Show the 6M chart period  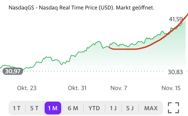point(73,108)
